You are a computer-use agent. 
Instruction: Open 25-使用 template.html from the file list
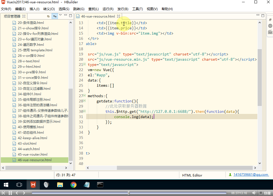click(35, 50)
